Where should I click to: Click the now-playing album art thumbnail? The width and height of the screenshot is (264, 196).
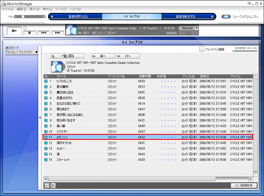click(x=71, y=30)
